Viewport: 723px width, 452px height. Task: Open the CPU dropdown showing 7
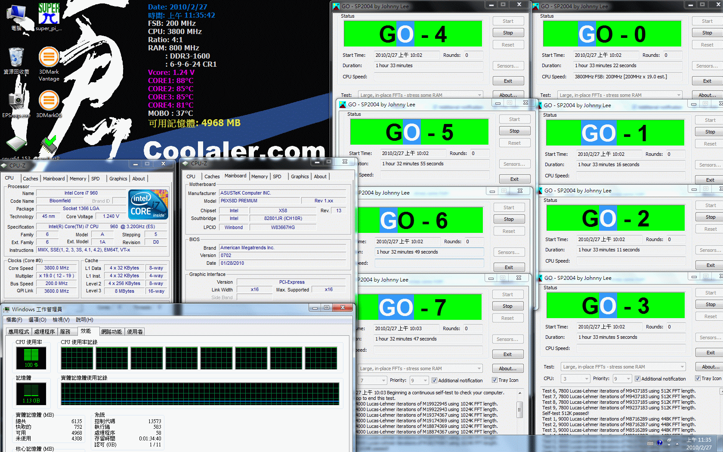[372, 381]
